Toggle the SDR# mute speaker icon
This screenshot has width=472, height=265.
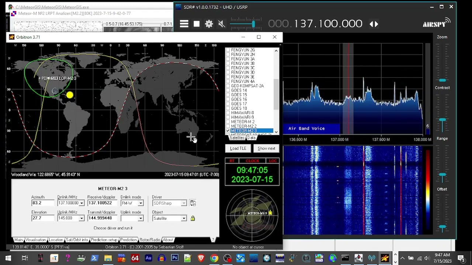(x=221, y=24)
